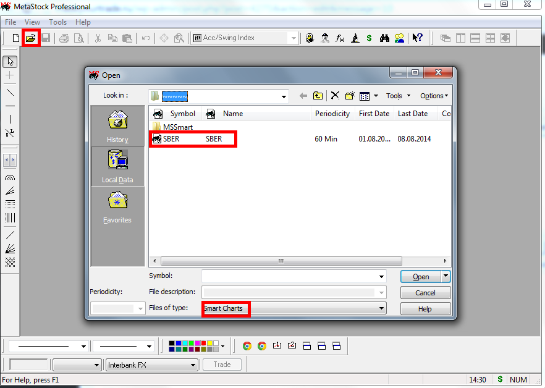Click the two-people users icon

[x=400, y=38]
